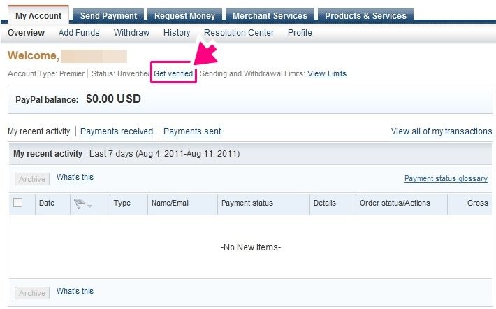Click the top Archive button
The height and width of the screenshot is (309, 496).
tap(32, 179)
